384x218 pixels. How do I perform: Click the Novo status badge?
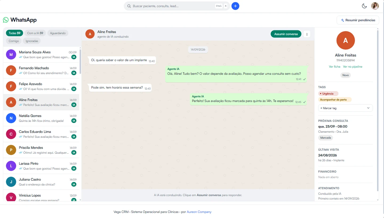(x=346, y=75)
